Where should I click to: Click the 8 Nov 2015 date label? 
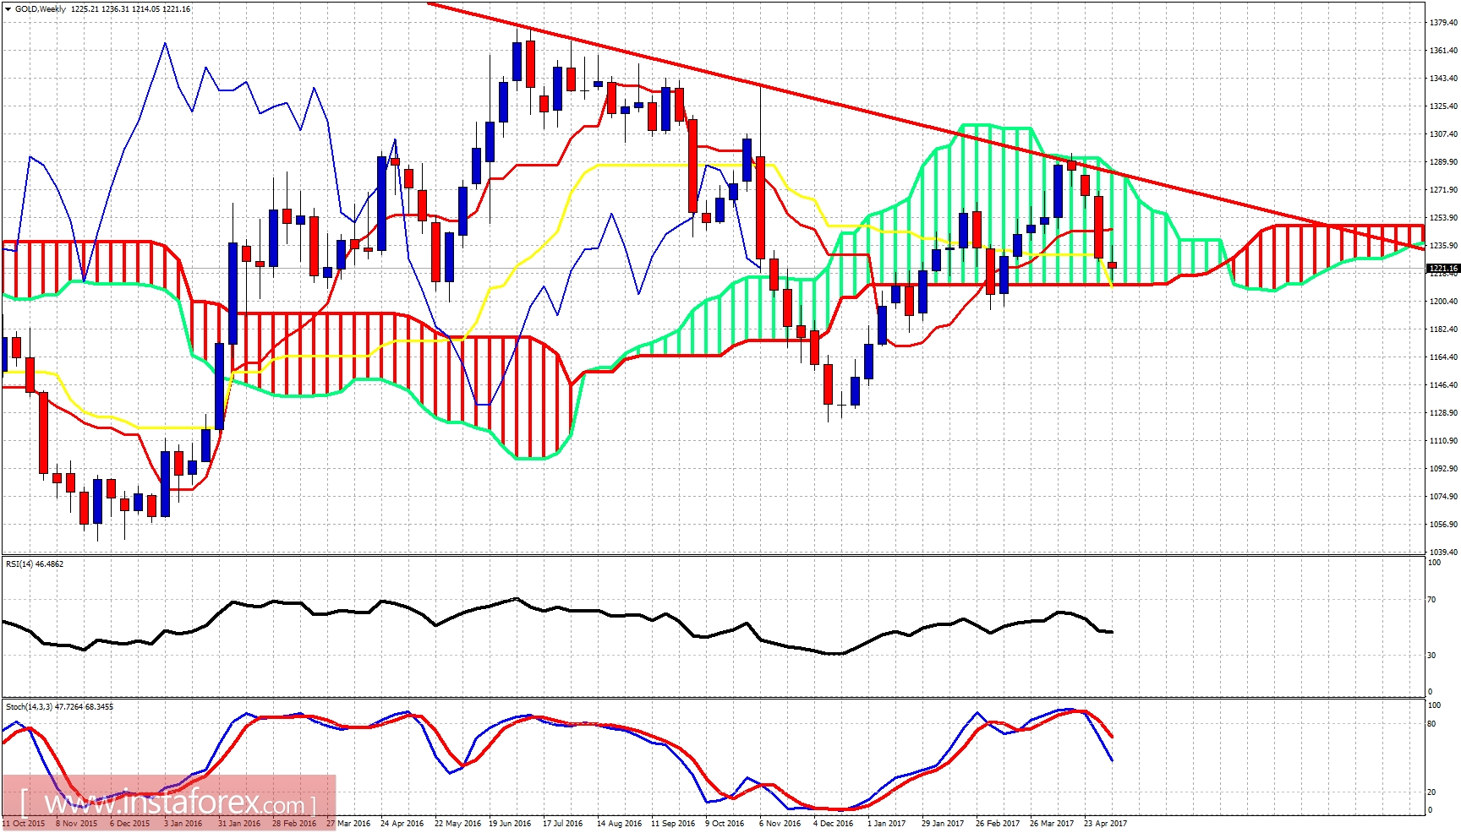click(x=77, y=824)
